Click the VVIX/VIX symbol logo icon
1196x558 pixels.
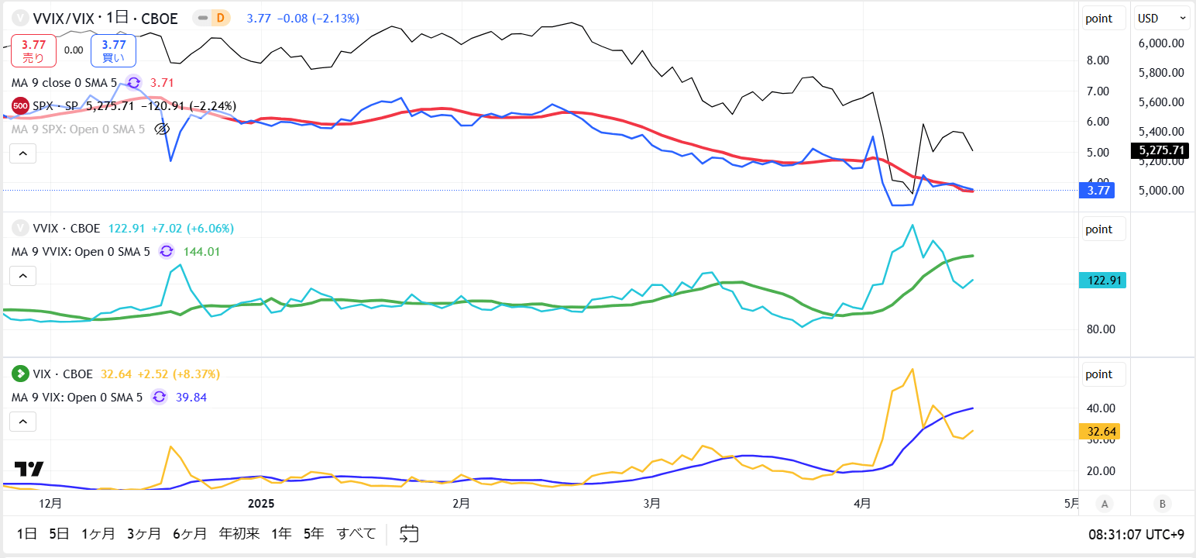click(20, 18)
